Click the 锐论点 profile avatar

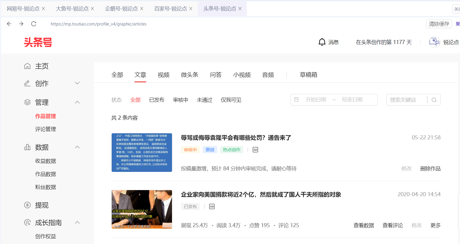point(434,42)
